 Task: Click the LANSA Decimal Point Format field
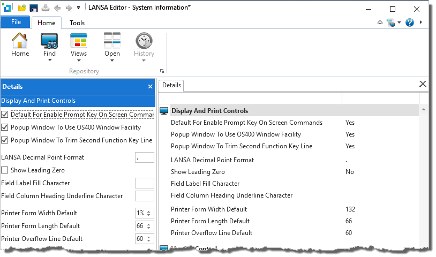click(x=145, y=157)
